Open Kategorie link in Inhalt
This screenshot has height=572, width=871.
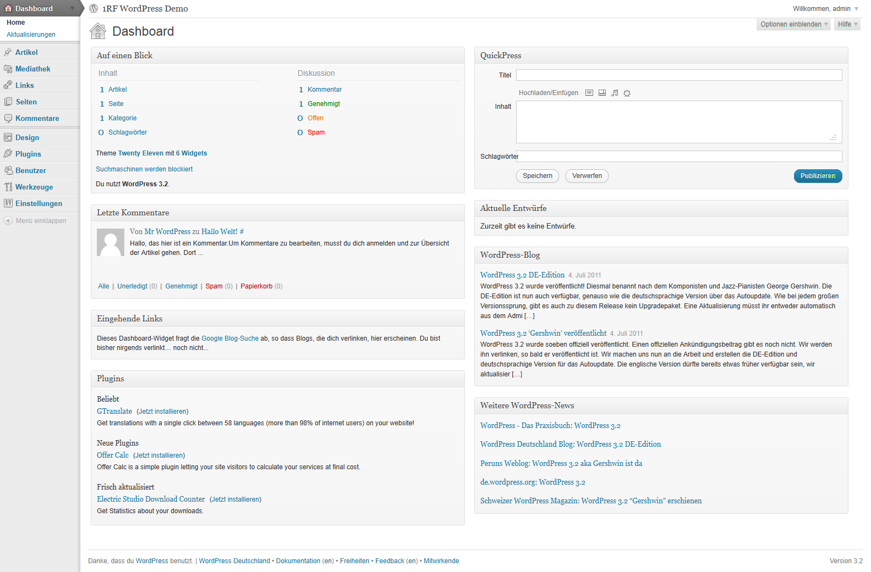[122, 118]
